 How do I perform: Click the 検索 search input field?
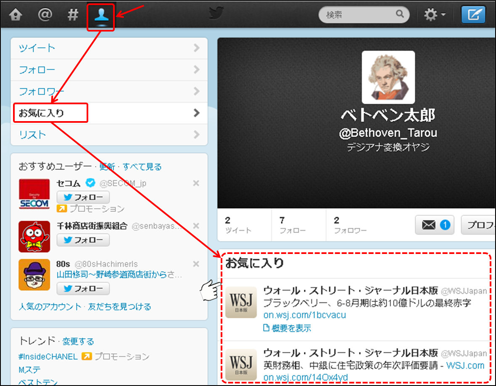coord(360,15)
